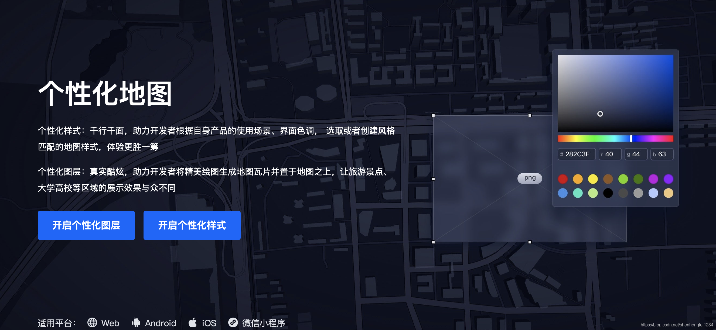Select the red color swatch

562,179
